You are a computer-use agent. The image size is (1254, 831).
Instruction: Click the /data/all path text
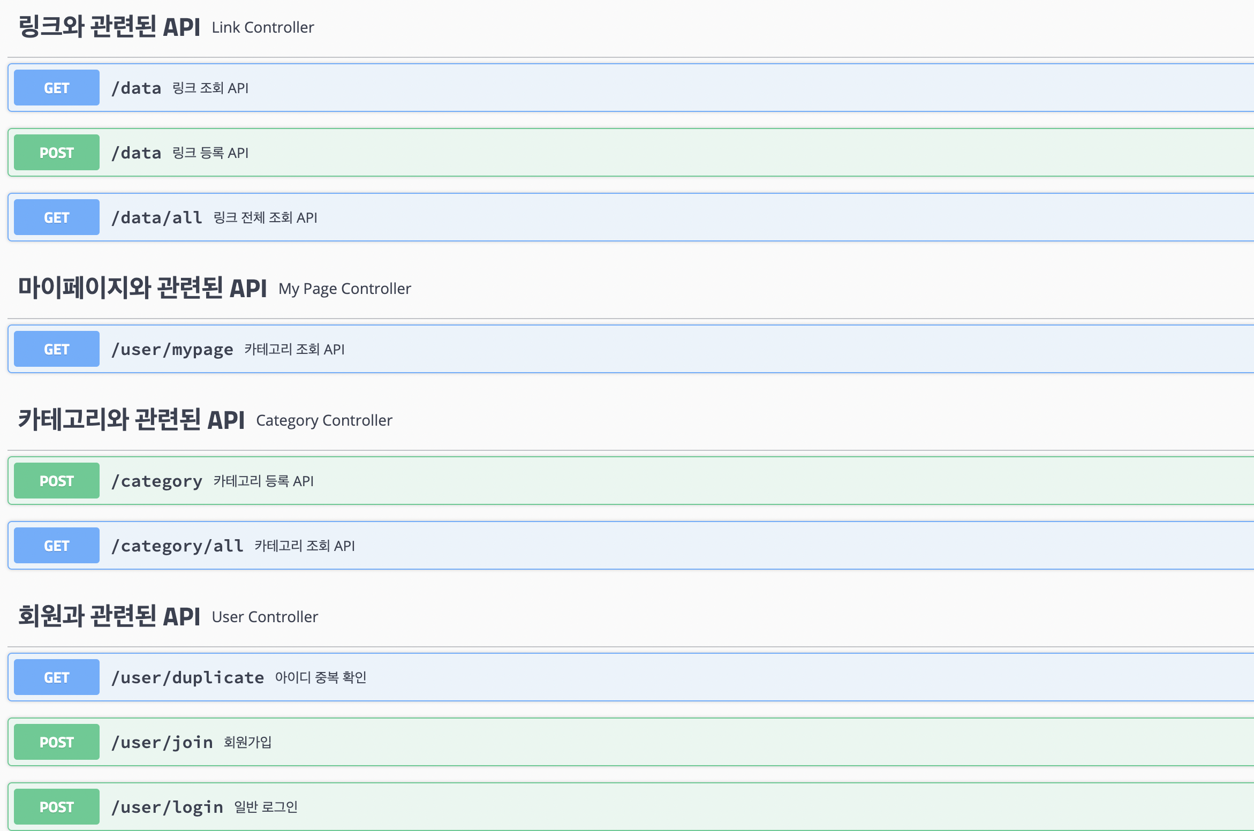click(x=156, y=217)
